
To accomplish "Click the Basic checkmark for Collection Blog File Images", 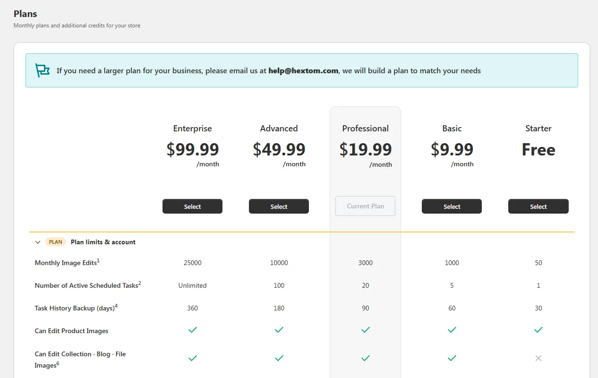I will pyautogui.click(x=452, y=358).
